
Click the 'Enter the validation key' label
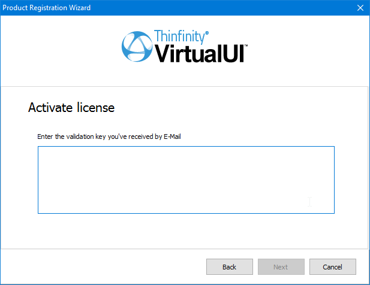109,137
